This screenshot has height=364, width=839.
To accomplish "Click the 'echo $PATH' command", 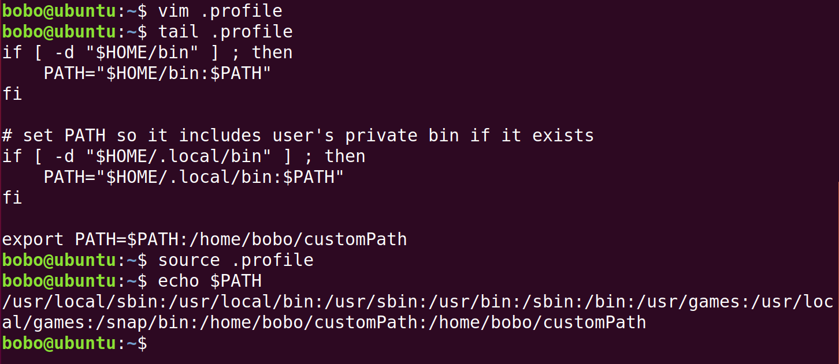I will 210,281.
